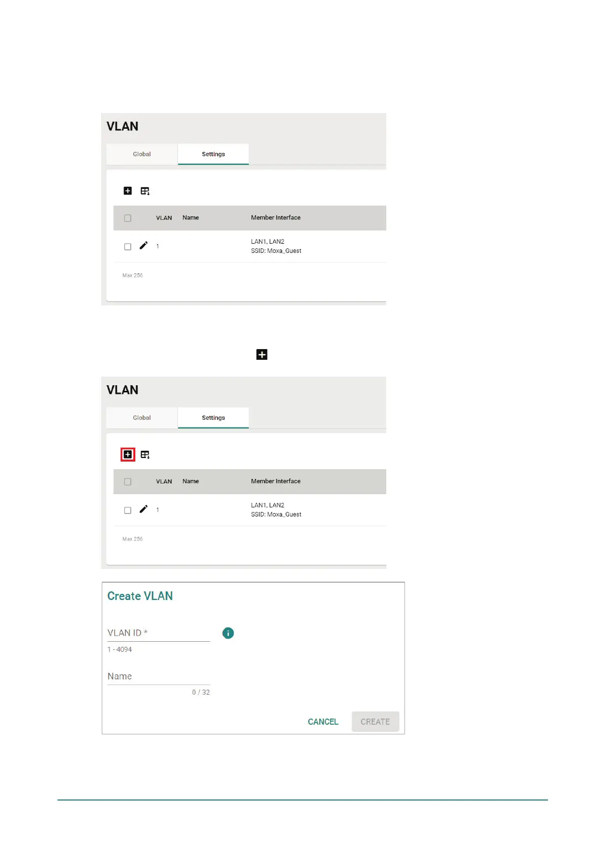
Task: Check the VLAN 1 row checkbox in the upper table
Action: (x=128, y=247)
